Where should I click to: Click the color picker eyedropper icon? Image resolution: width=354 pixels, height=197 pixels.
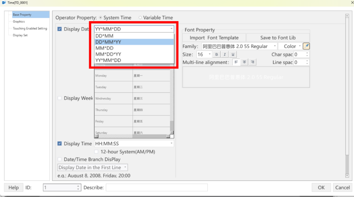click(306, 46)
